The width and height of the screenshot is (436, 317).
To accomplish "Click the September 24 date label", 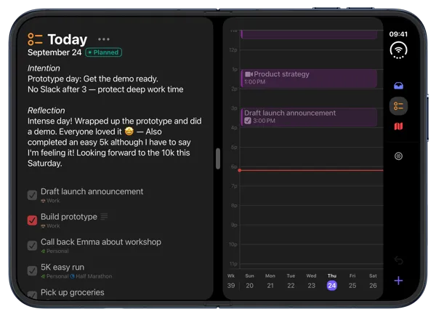I will tap(54, 52).
